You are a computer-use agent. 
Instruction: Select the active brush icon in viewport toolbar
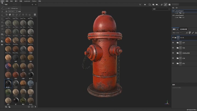tap(165, 5)
